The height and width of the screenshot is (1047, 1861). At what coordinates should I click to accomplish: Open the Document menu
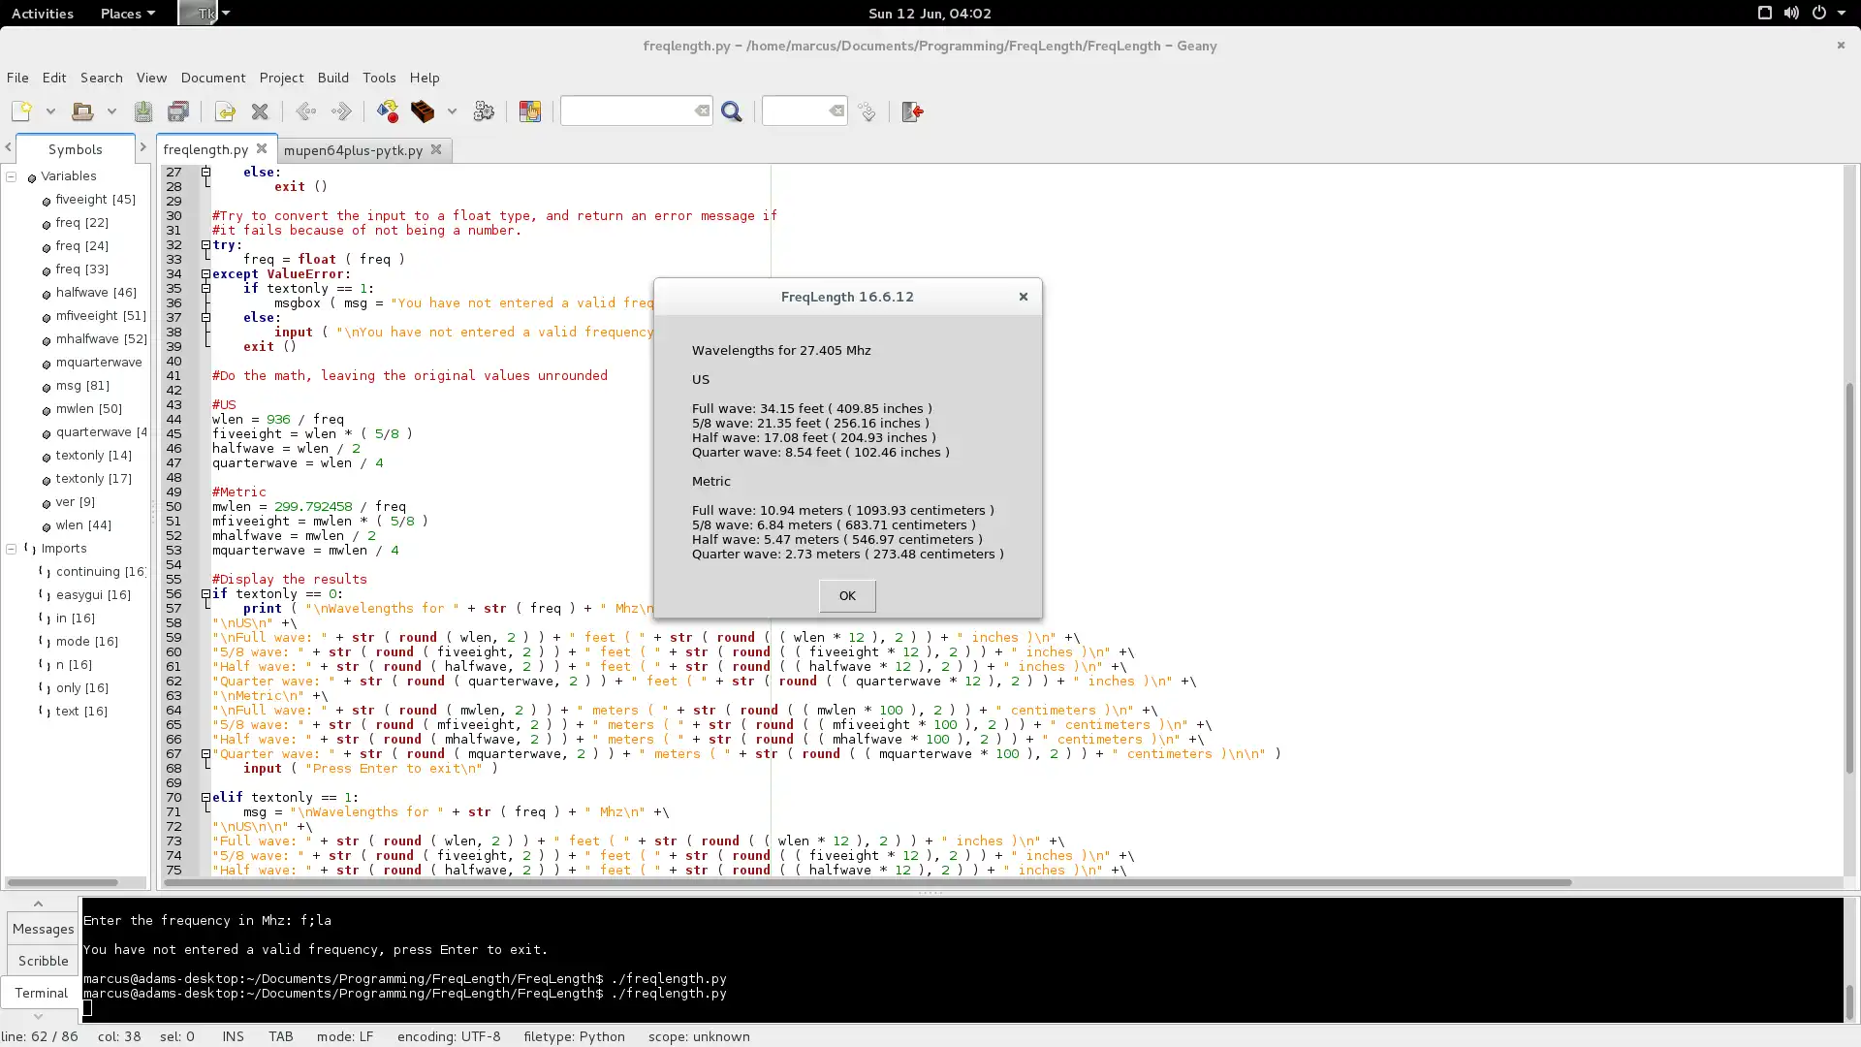click(x=212, y=77)
